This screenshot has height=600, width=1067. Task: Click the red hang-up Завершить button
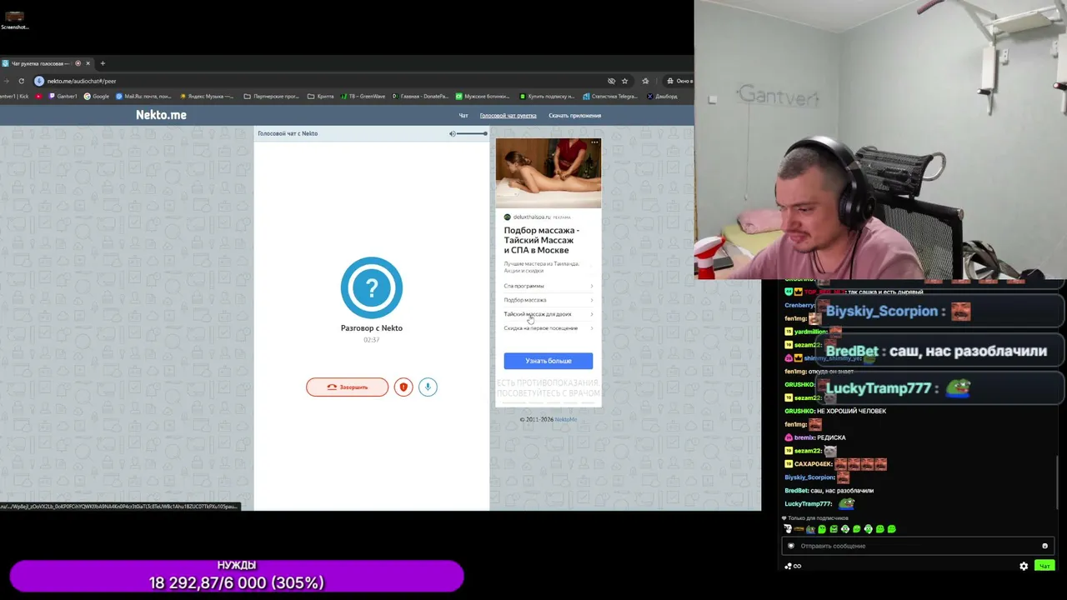[x=347, y=387]
